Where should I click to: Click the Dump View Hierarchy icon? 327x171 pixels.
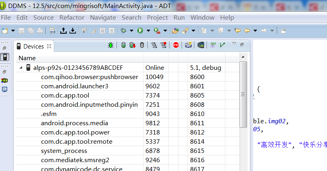[x=201, y=45]
